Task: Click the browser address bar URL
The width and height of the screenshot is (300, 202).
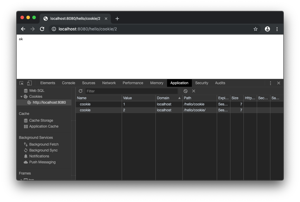Action: tap(88, 29)
